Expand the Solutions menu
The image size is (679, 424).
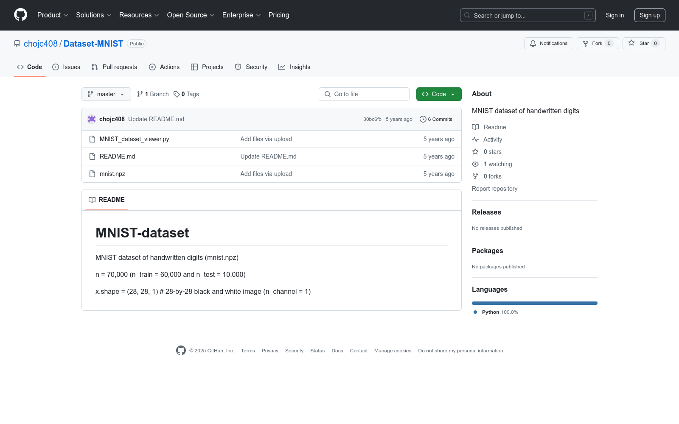pos(94,15)
